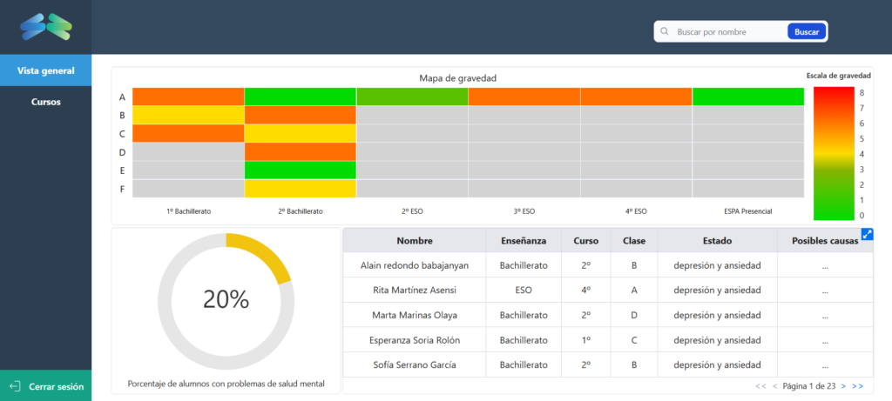Click ESPA Presencial axis label
This screenshot has height=401, width=892.
(748, 211)
